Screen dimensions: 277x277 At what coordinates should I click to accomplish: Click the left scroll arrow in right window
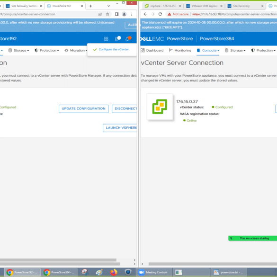point(142,264)
